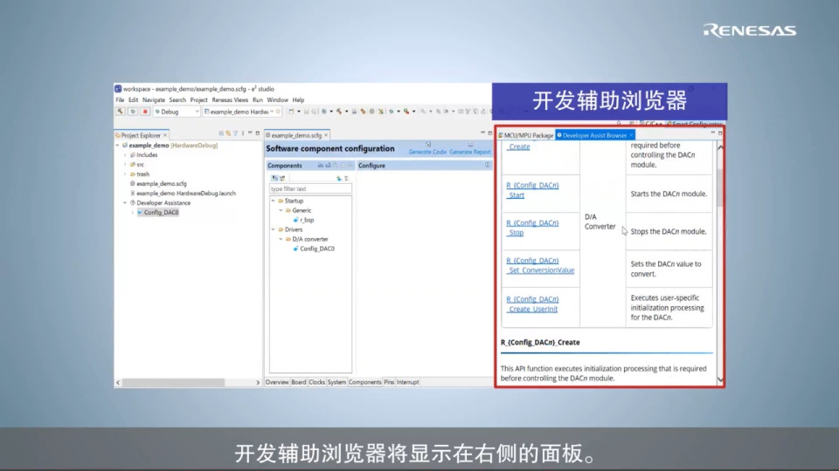Open Project Explorer view menu icon
This screenshot has width=839, height=471.
[x=243, y=133]
